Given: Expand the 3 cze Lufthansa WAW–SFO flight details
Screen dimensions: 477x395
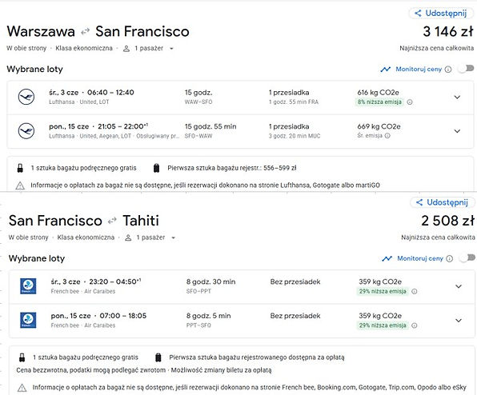Looking at the screenshot, I should pos(457,98).
